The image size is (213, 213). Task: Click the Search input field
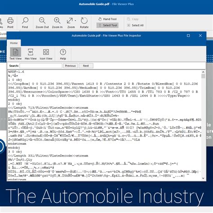(x=41, y=66)
